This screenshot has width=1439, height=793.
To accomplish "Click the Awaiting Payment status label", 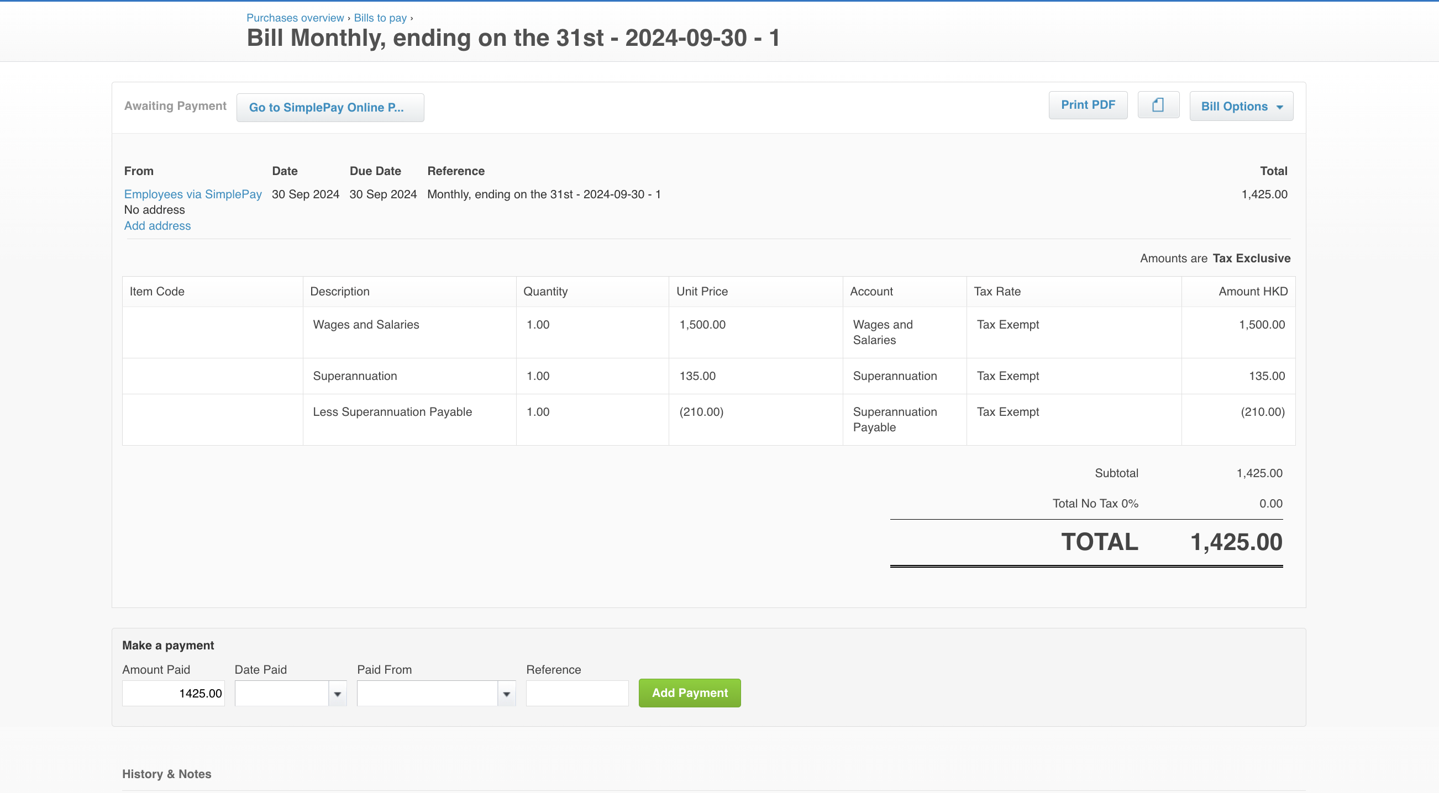I will (x=175, y=106).
